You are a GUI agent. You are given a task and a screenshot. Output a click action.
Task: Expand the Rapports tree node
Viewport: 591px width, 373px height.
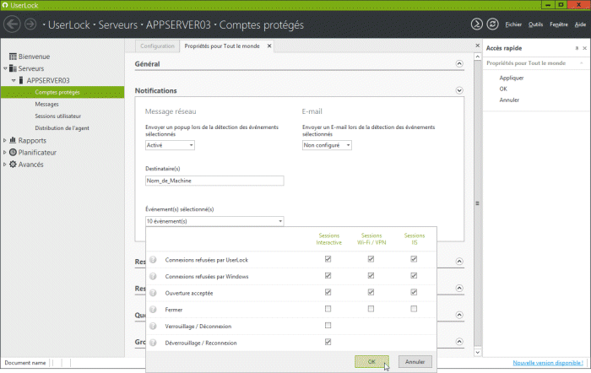coord(5,140)
